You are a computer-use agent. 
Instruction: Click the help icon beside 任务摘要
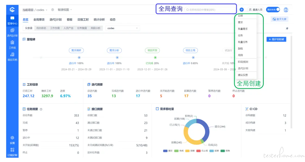pyautogui.click(x=41, y=109)
